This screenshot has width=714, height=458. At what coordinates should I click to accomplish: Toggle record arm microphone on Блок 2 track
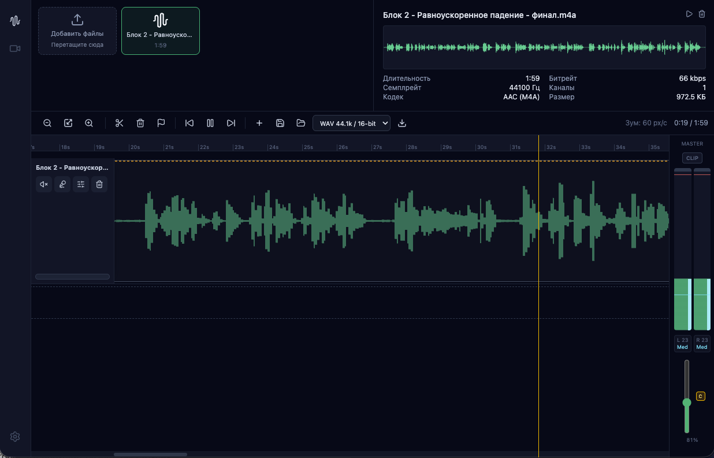62,184
